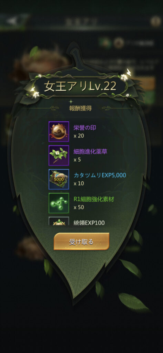Tap the 報酬獲得 section header
The height and width of the screenshot is (353, 163).
[x=80, y=108]
